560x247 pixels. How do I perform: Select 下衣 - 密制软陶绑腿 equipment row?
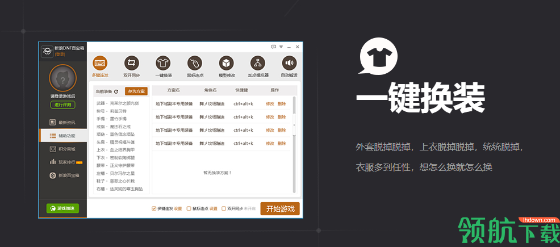116,158
